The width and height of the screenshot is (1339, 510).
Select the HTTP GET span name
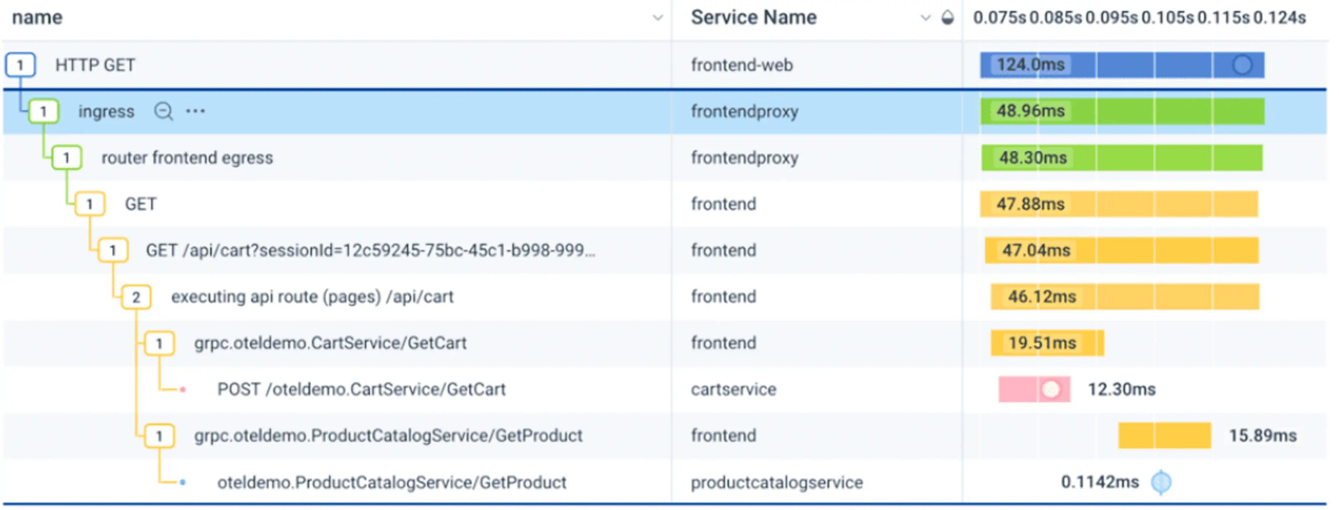click(x=95, y=65)
